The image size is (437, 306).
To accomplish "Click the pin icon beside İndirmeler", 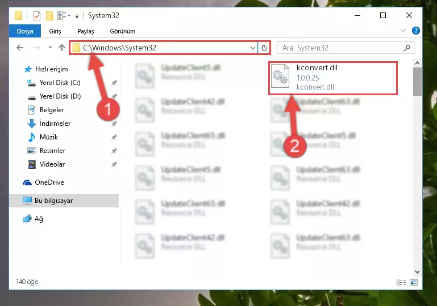I will pos(114,124).
